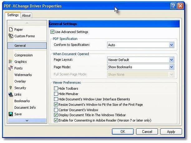Click the Save floppy disk icon
Viewport: 191px width, 143px height.
[11, 114]
